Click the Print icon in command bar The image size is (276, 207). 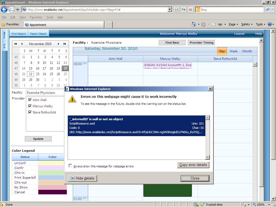coord(220,25)
